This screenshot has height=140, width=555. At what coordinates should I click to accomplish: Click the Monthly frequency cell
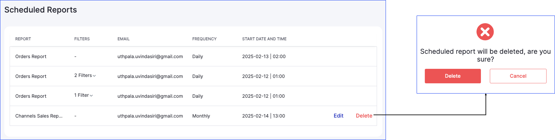tap(201, 116)
